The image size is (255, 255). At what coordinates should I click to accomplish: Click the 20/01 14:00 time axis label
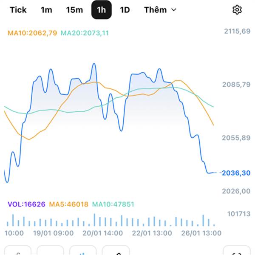pos(102,233)
